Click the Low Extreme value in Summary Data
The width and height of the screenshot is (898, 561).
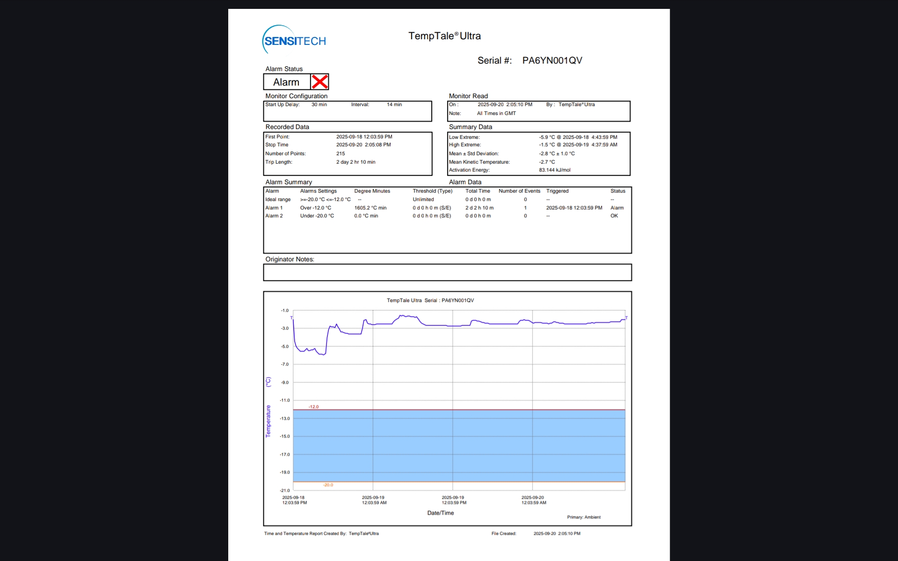click(x=578, y=137)
